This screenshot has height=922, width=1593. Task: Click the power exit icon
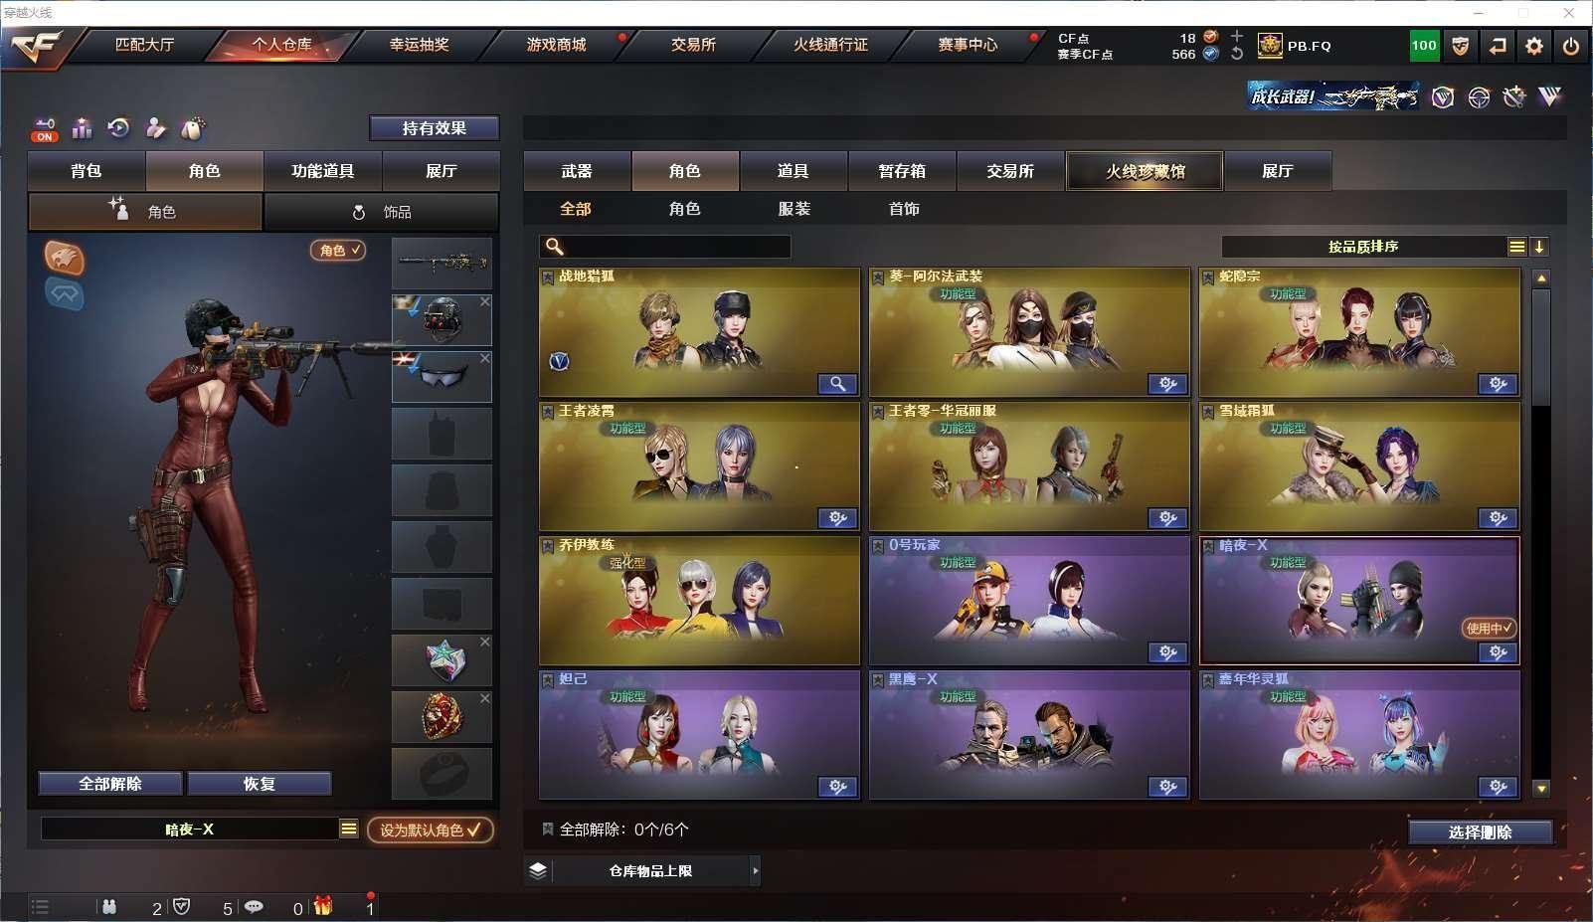point(1571,46)
